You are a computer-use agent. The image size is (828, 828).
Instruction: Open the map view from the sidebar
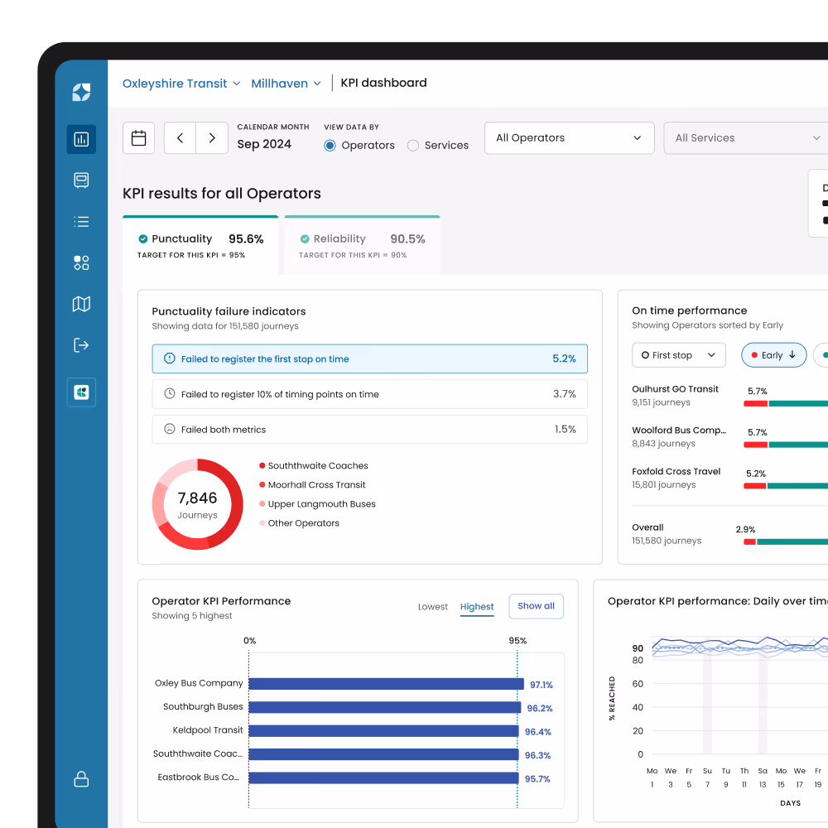pyautogui.click(x=80, y=304)
